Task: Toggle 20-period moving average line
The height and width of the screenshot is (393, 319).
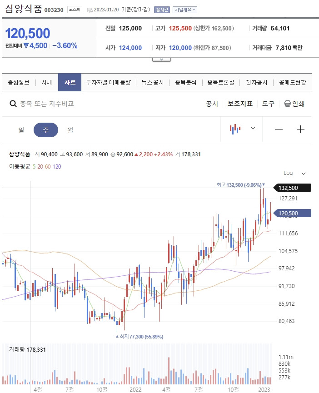Action: [x=40, y=167]
